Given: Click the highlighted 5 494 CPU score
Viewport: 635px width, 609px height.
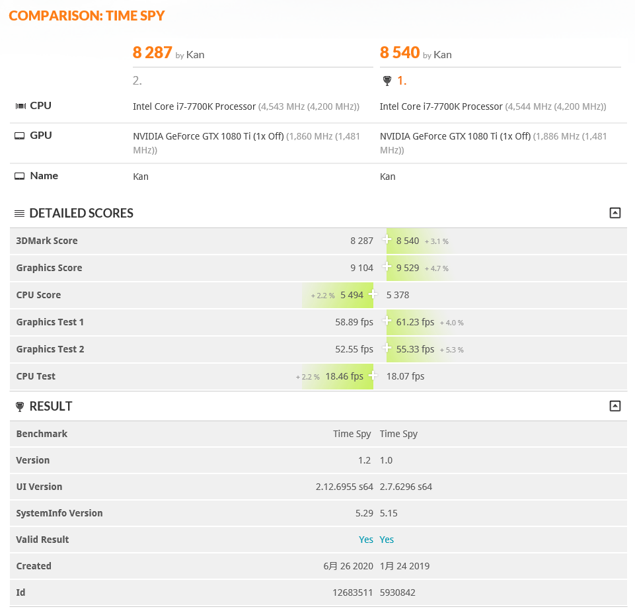Looking at the screenshot, I should pos(352,295).
